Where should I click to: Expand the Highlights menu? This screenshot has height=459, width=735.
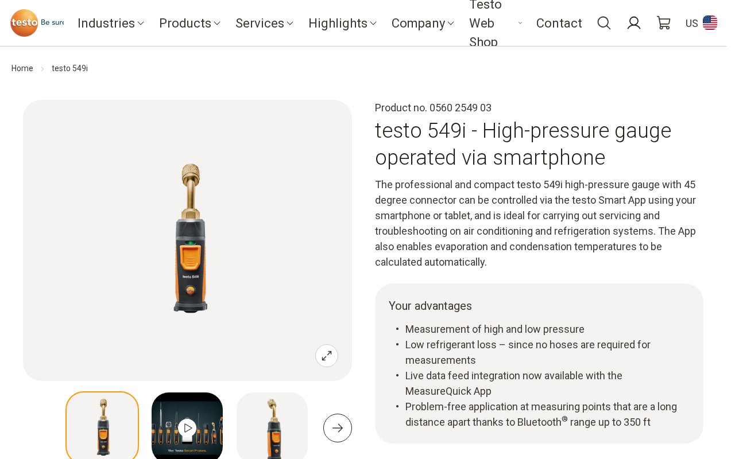(x=343, y=24)
